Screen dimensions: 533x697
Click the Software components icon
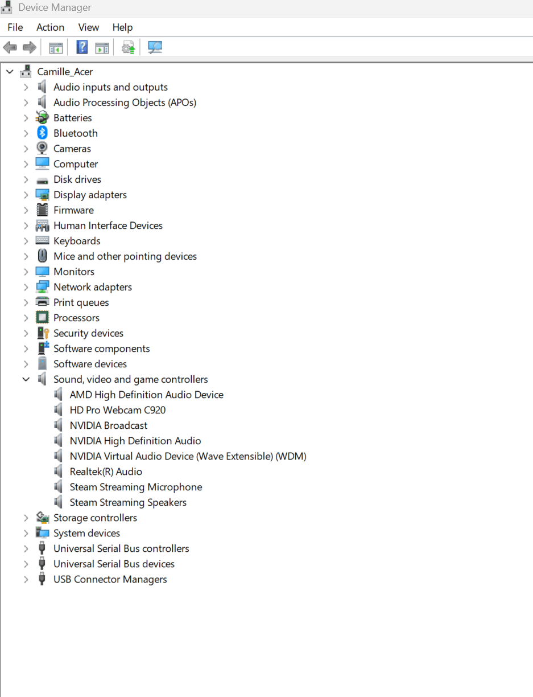click(43, 348)
